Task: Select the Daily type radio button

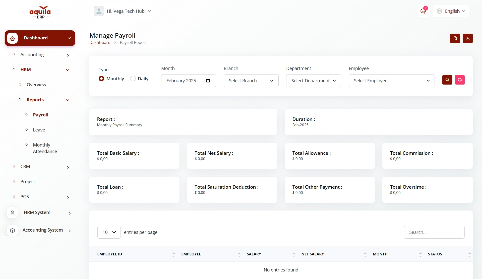Action: coord(133,79)
